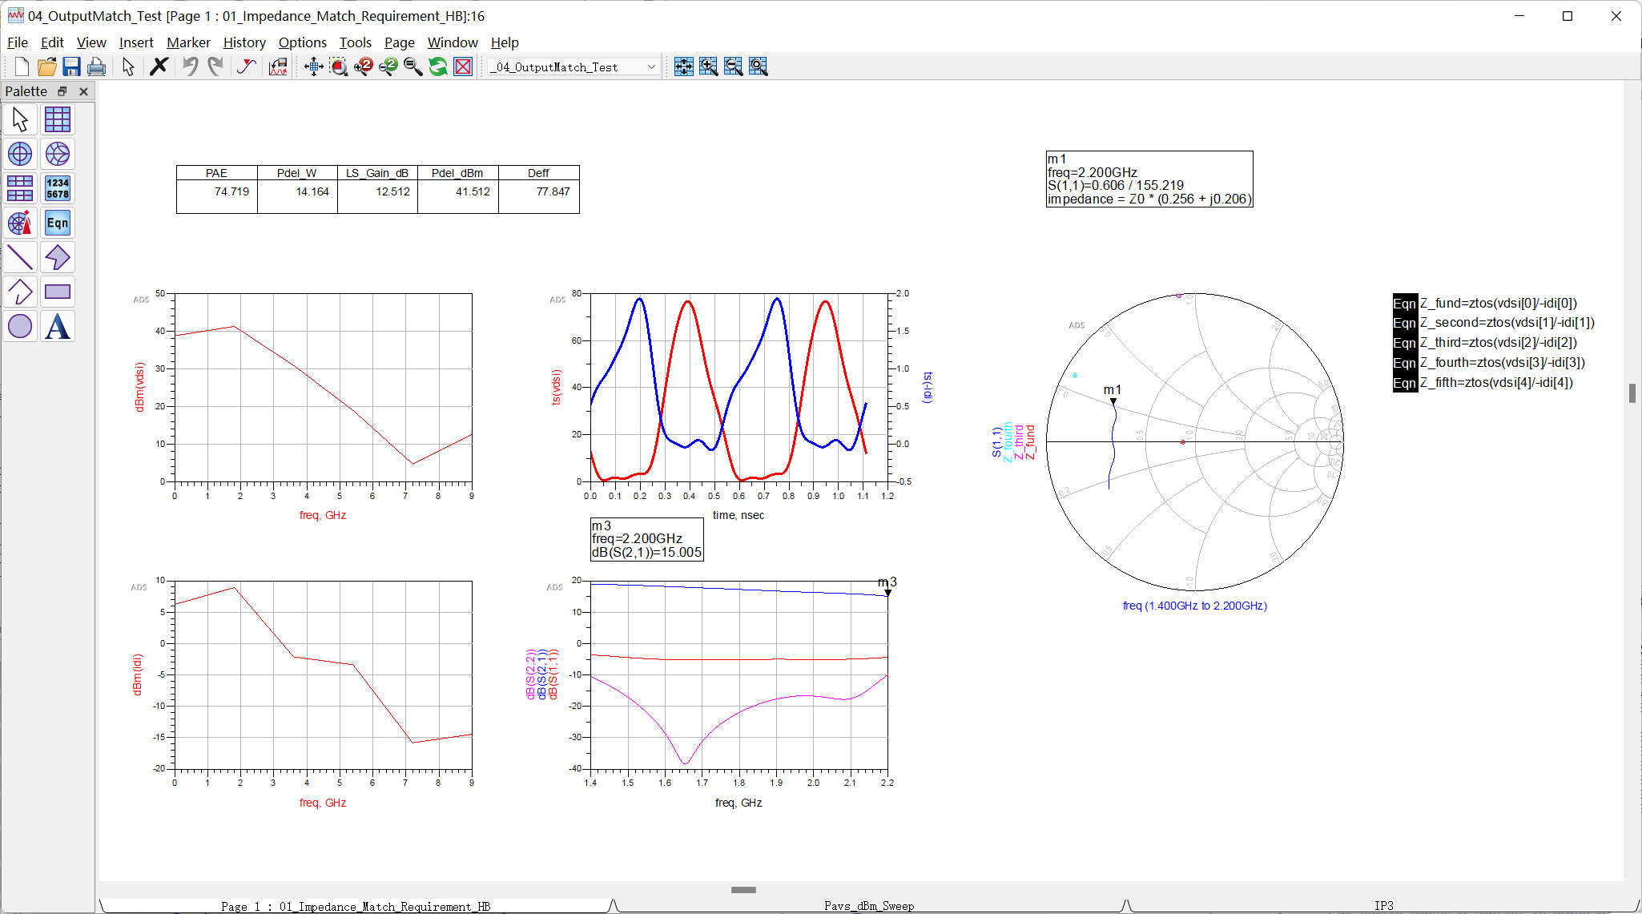
Task: Open the Help menu
Action: pyautogui.click(x=505, y=42)
